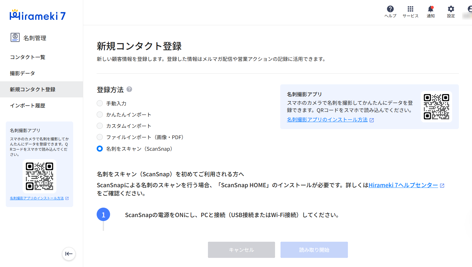Open インポート履歴 in sidebar
This screenshot has height=267, width=472.
click(28, 106)
